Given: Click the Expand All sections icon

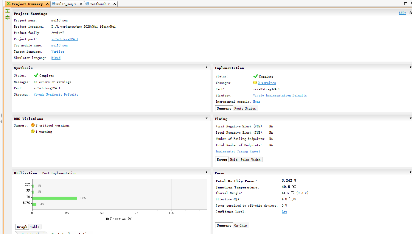Looking at the screenshot, I should (7, 18).
